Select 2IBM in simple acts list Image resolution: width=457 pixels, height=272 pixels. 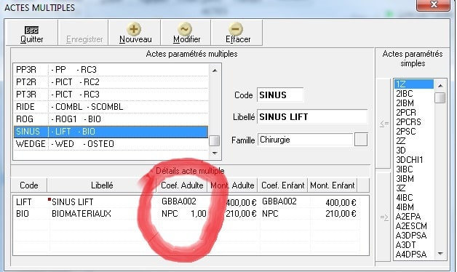[x=414, y=103]
